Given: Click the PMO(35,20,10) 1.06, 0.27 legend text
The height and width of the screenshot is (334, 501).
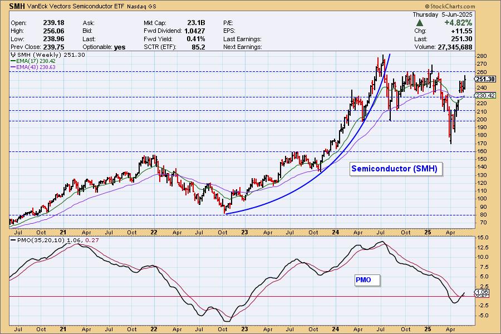Looking at the screenshot, I should click(x=58, y=240).
